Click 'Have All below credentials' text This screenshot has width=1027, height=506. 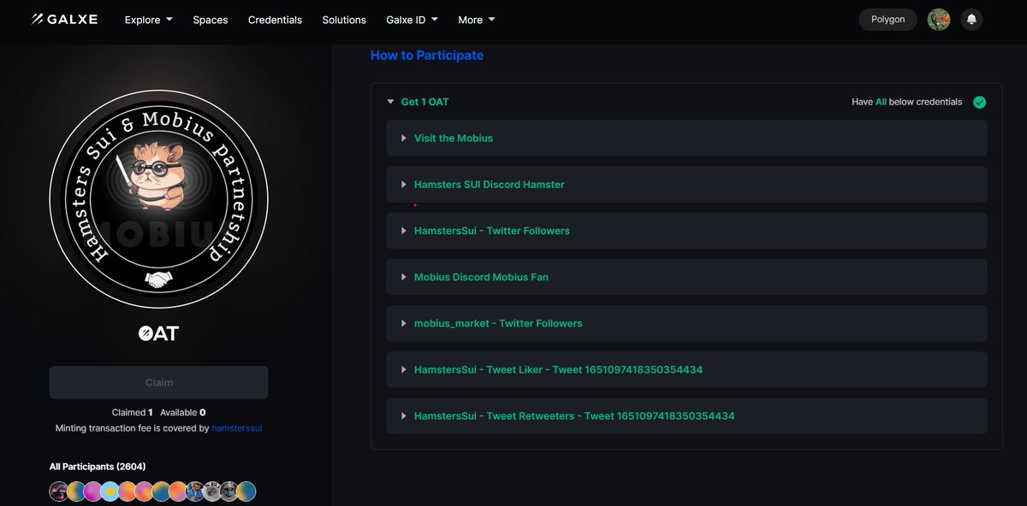tap(906, 102)
